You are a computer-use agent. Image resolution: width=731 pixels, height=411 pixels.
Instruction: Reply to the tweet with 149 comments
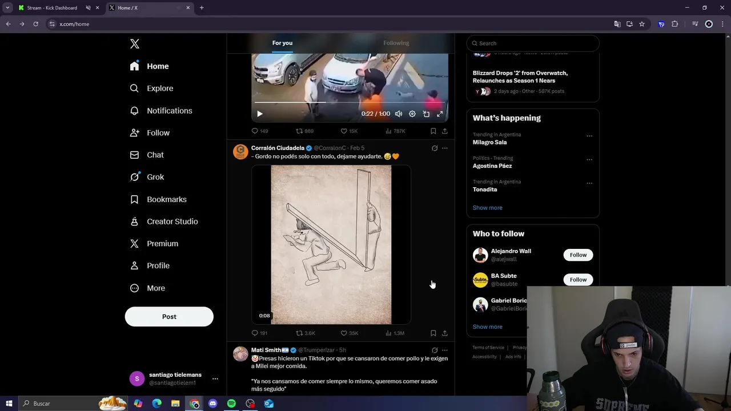point(260,131)
